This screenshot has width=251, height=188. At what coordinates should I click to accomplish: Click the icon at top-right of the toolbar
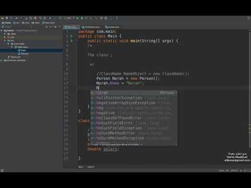coord(249,18)
